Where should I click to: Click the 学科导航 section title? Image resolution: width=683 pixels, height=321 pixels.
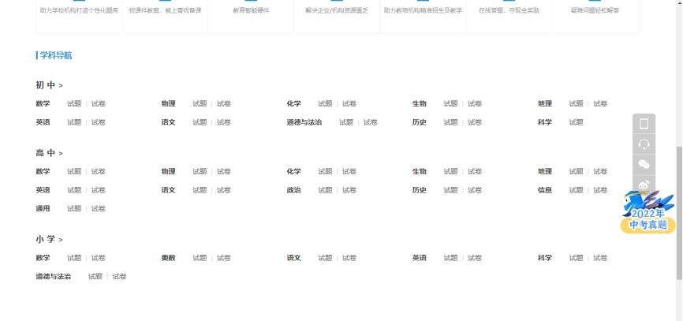(56, 55)
